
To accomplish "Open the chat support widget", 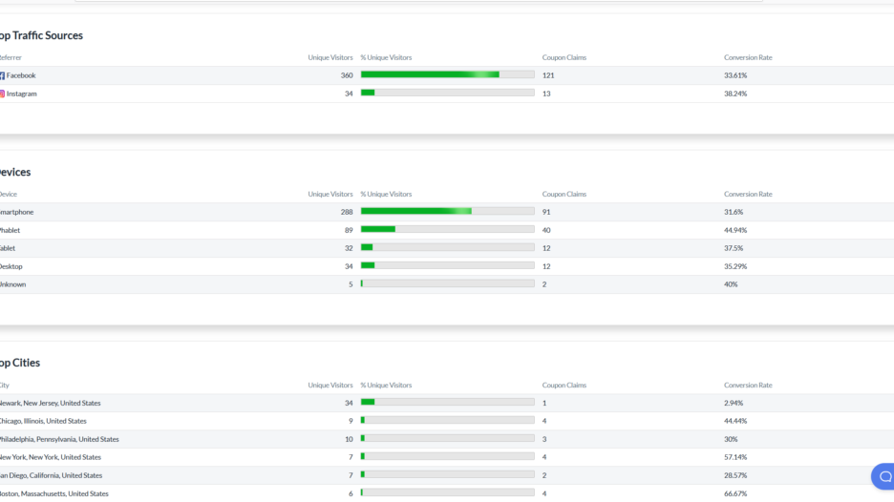I will pos(883,476).
